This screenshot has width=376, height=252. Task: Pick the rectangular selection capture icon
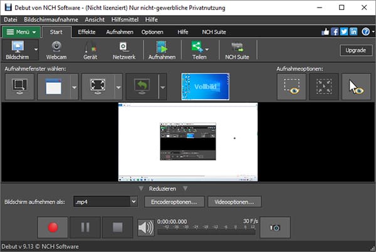coord(19,87)
